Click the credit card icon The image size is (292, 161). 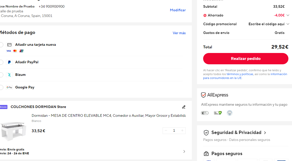point(9,45)
